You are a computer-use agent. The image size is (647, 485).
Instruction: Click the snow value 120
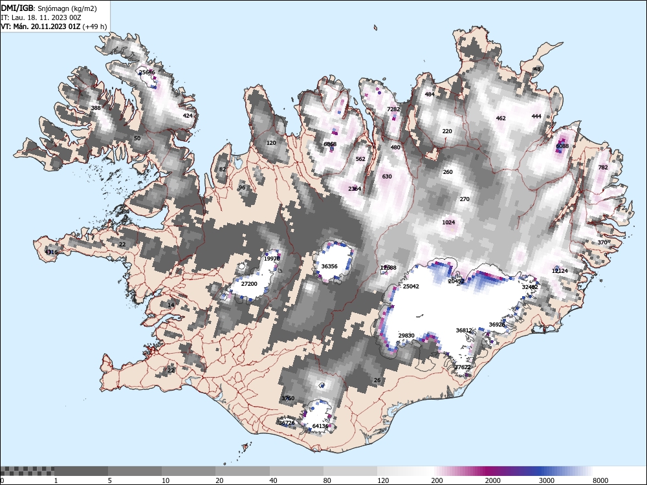(271, 143)
